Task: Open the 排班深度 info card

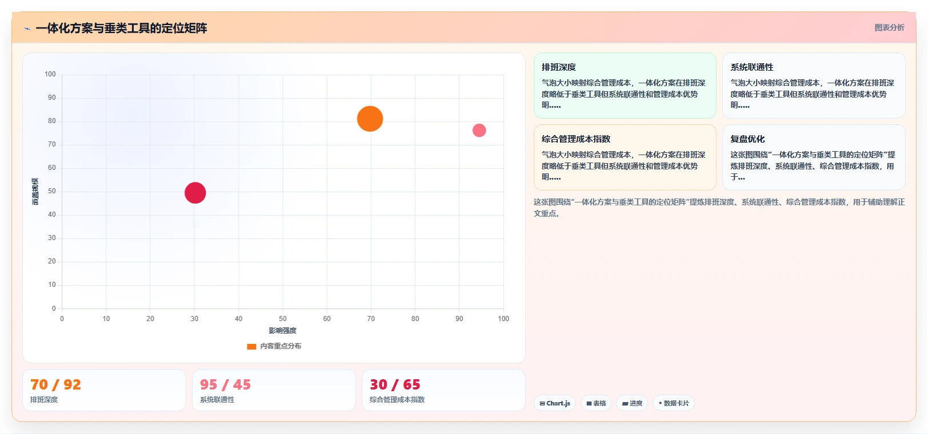Action: coord(625,86)
